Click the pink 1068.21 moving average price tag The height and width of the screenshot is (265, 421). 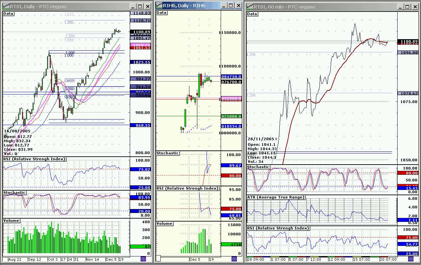[x=140, y=45]
